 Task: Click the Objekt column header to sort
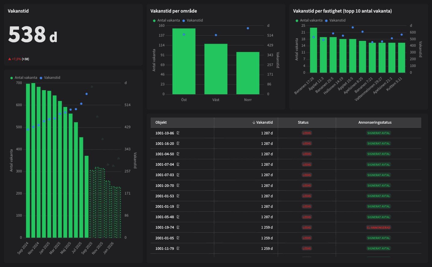pos(161,122)
